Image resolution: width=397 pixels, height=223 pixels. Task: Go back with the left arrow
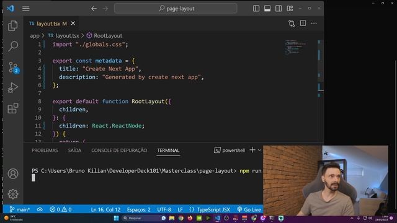94,9
